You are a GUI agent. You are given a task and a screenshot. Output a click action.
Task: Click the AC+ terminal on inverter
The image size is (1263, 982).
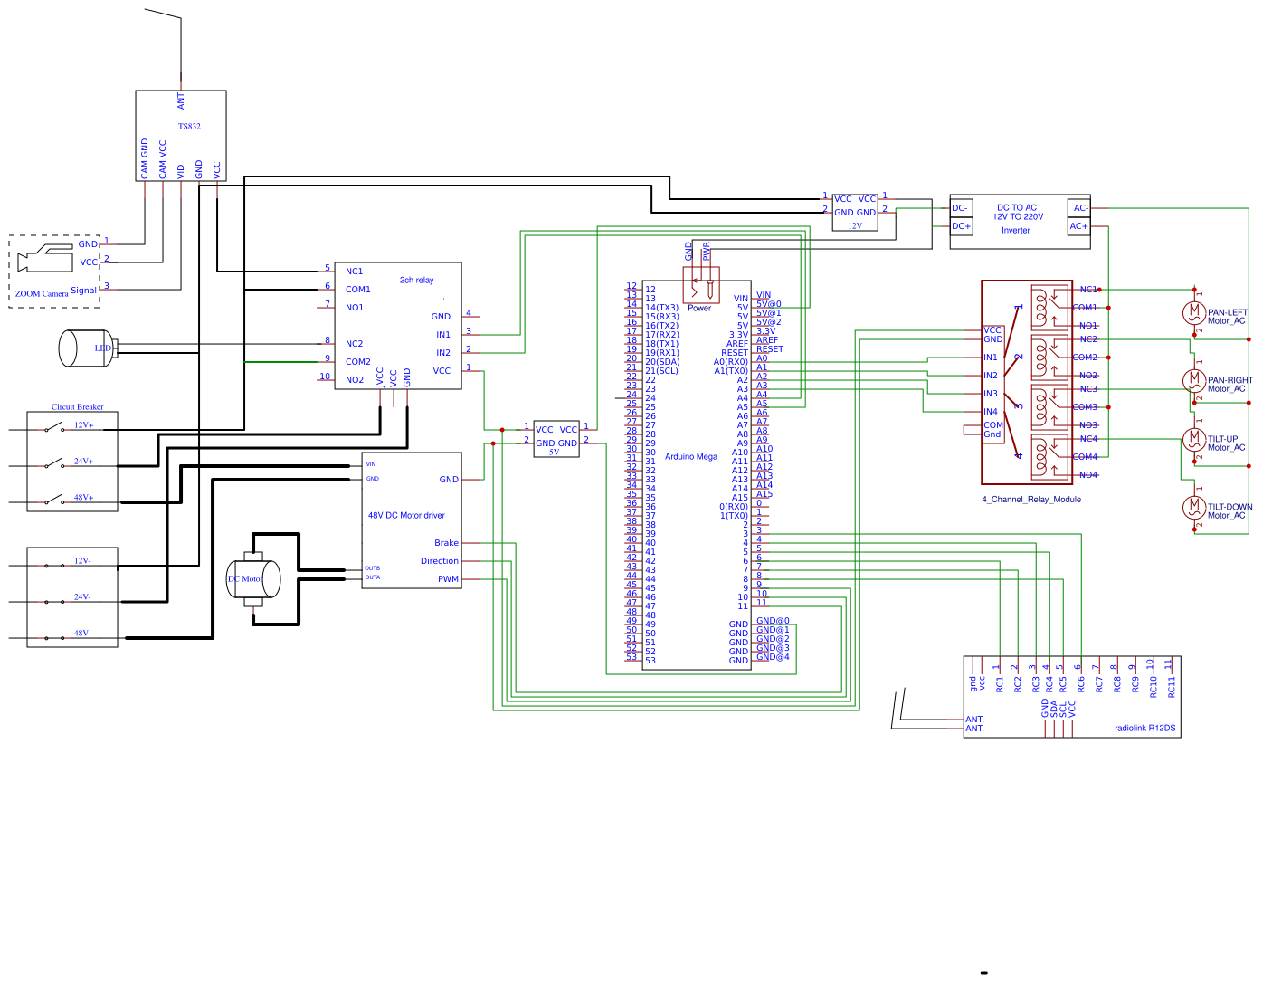pos(1078,226)
